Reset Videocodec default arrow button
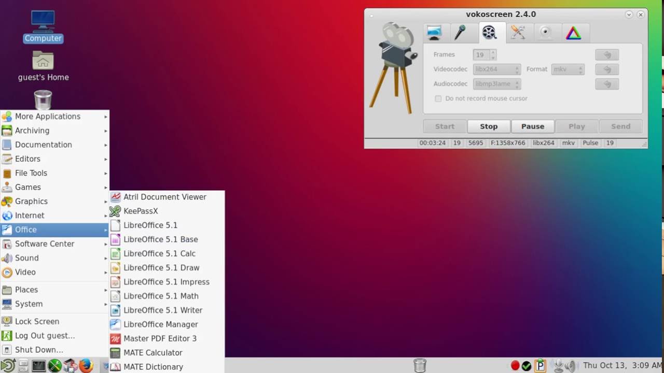The height and width of the screenshot is (373, 664). point(607,69)
